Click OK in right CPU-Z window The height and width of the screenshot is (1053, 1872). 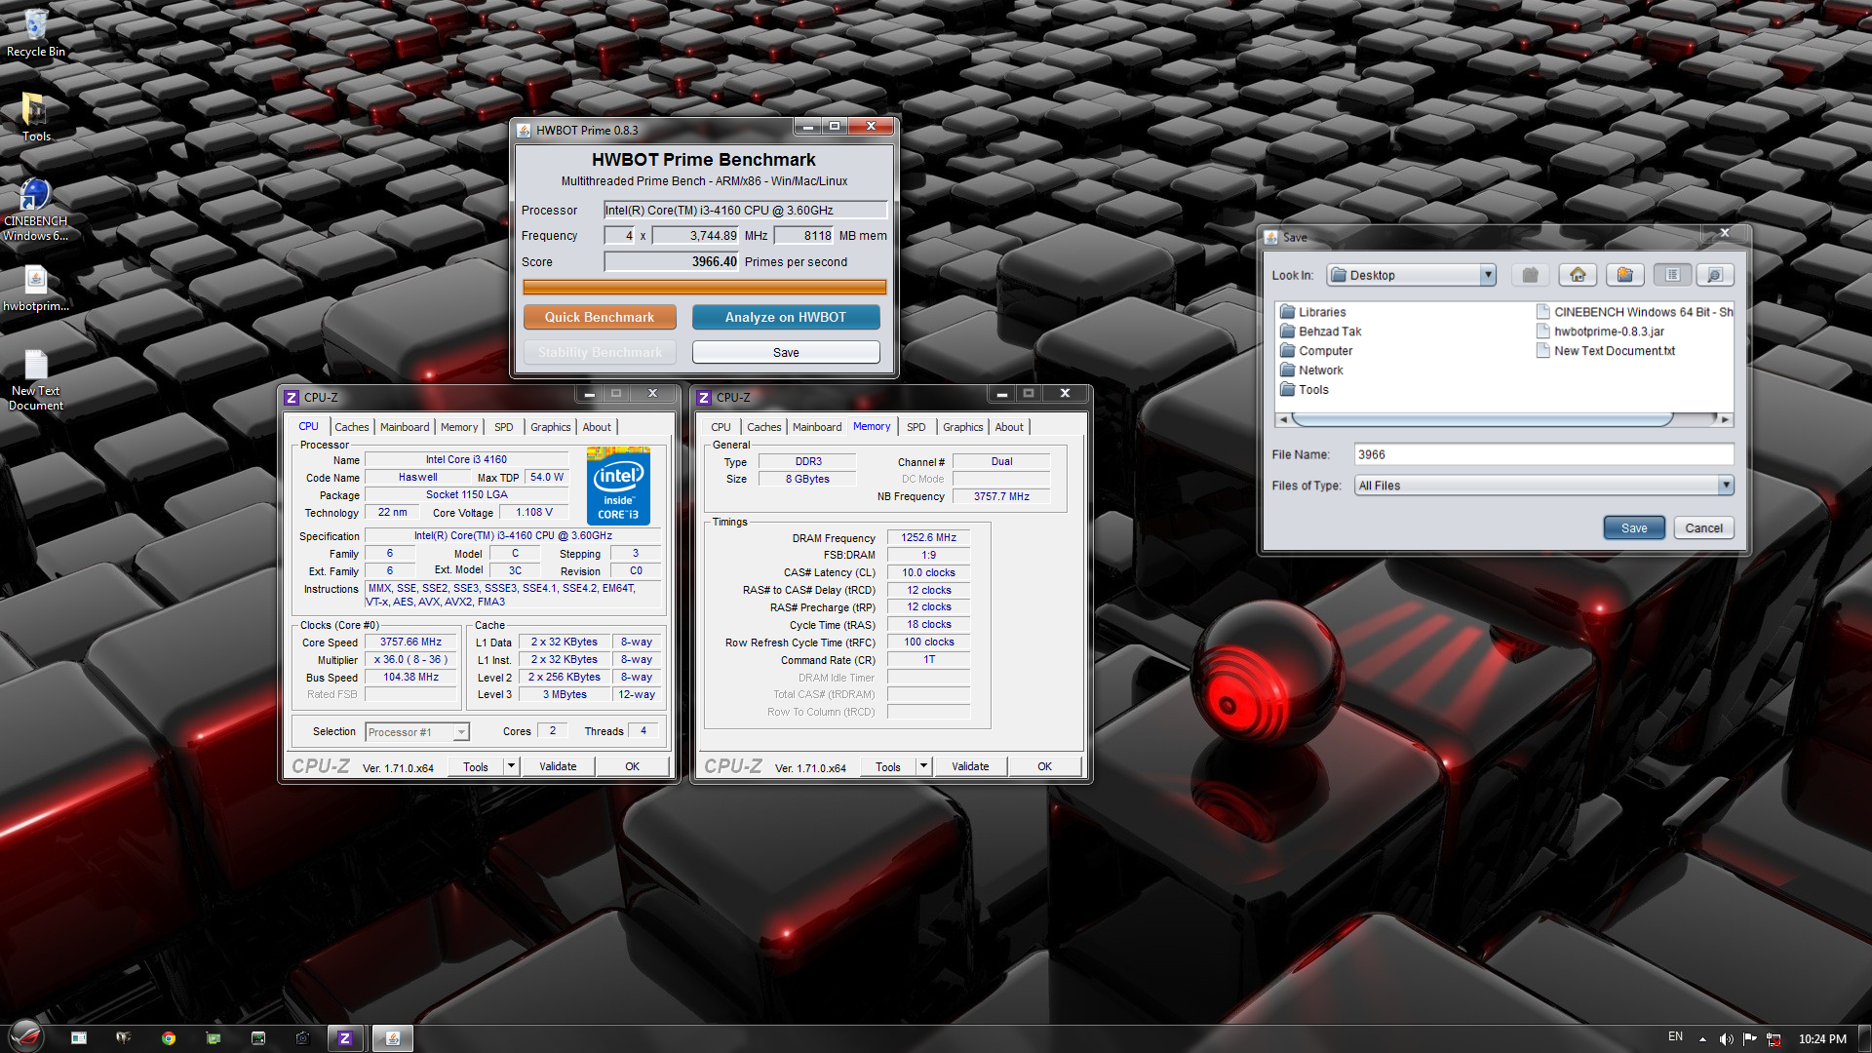1044,766
